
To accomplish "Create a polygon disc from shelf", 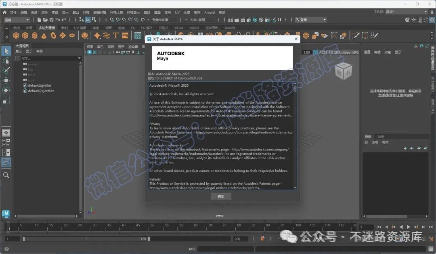I will coord(72,35).
